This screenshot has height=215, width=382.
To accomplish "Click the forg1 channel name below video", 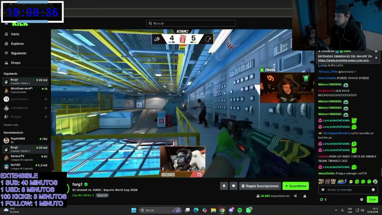I will [77, 185].
